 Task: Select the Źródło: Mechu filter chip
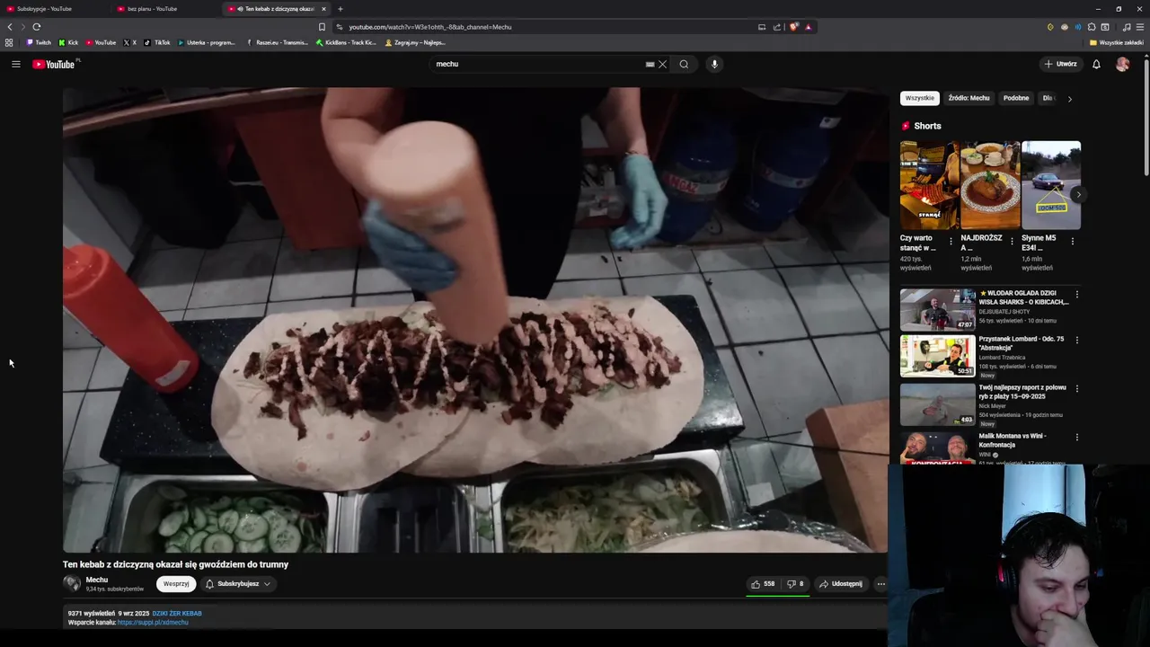tap(969, 98)
